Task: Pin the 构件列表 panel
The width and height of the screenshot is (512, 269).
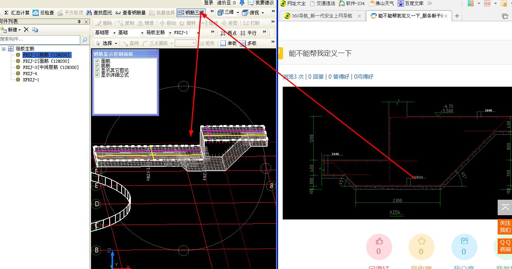Action: tap(79, 22)
